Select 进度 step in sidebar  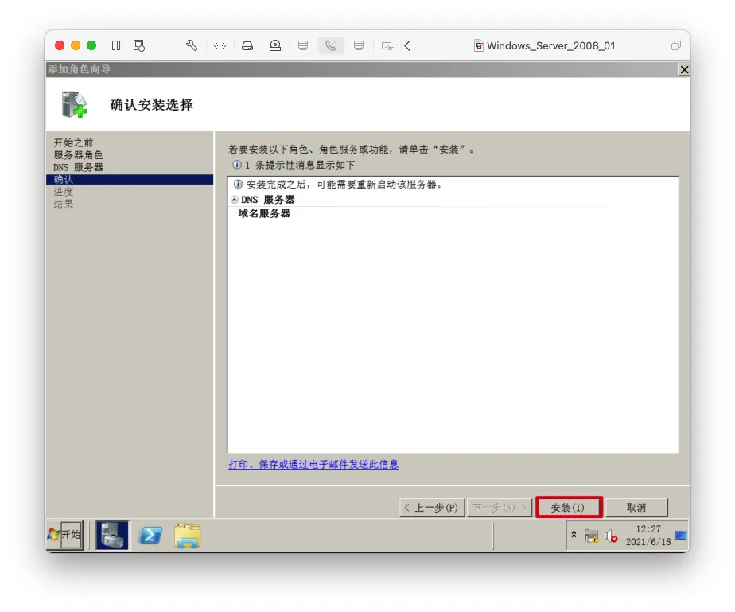click(x=64, y=191)
